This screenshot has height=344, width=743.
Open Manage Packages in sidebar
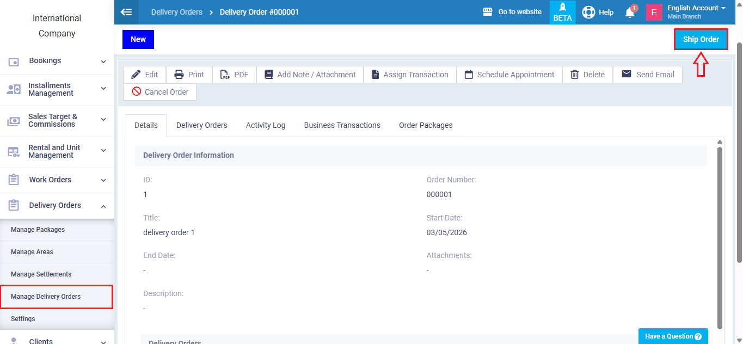click(38, 230)
